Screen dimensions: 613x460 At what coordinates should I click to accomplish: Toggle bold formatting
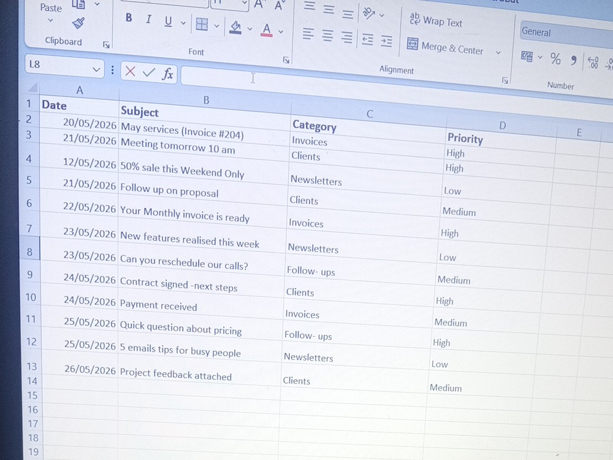click(129, 18)
